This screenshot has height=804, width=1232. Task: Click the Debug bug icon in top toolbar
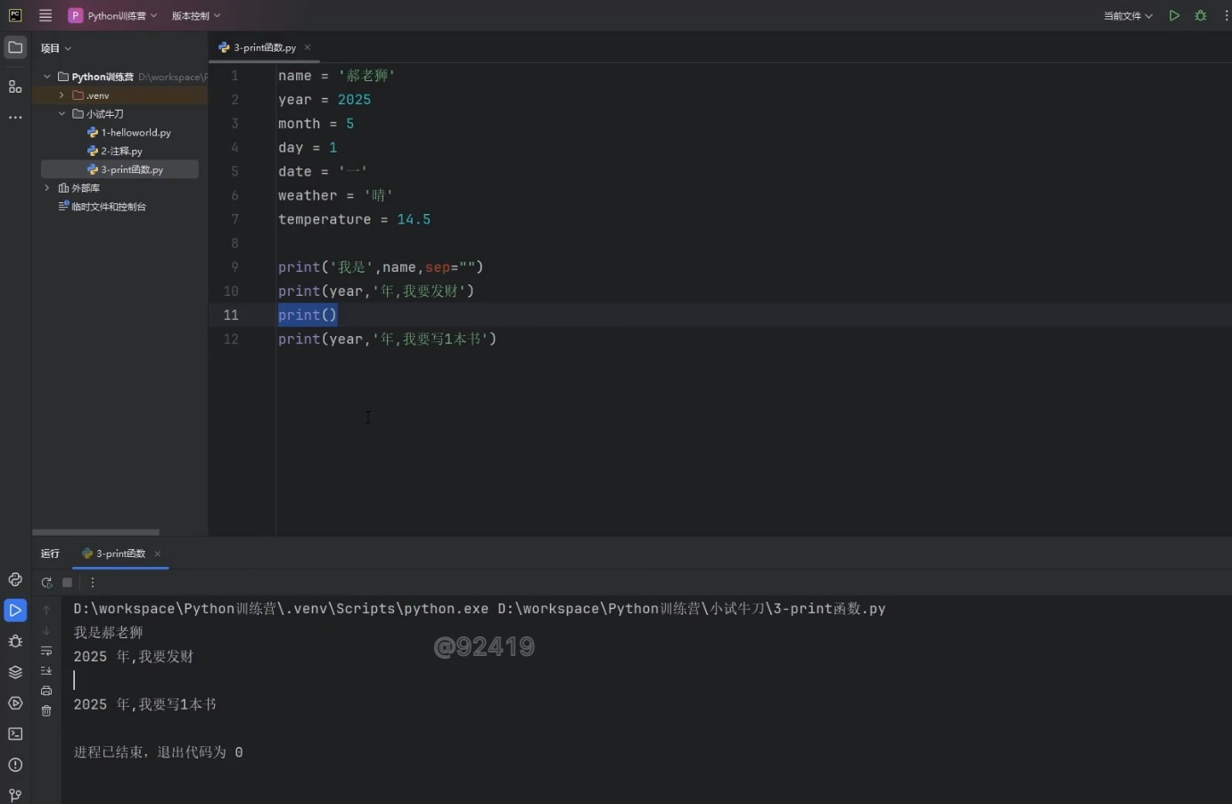point(1201,16)
